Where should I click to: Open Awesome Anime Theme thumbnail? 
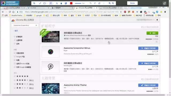[x=50, y=88]
